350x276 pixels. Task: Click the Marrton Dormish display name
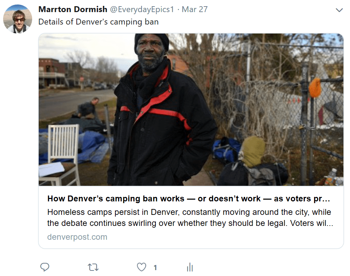coord(73,9)
